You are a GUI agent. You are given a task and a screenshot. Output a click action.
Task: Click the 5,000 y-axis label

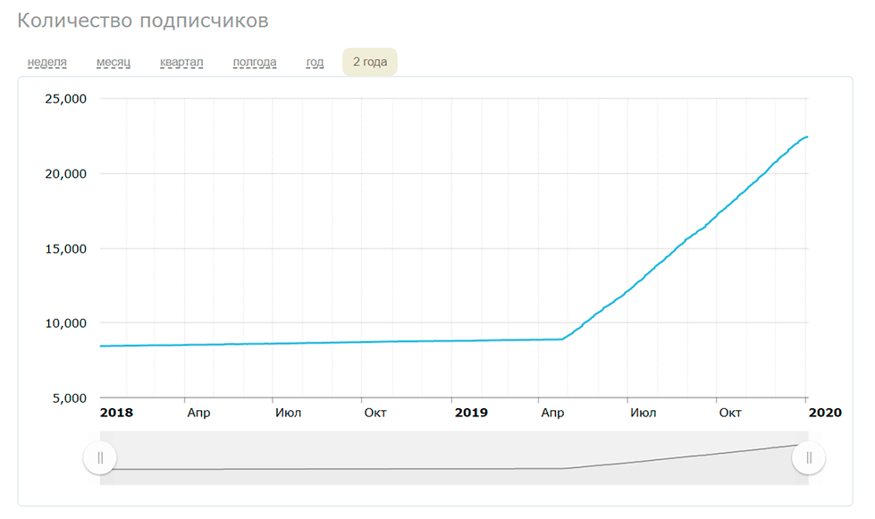click(x=70, y=398)
